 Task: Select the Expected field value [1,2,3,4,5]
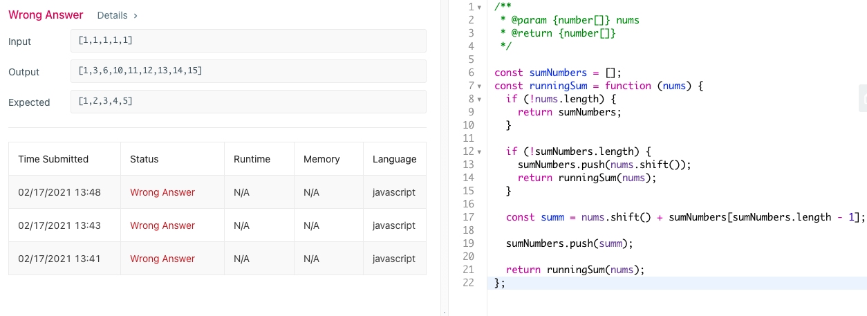[x=248, y=102]
